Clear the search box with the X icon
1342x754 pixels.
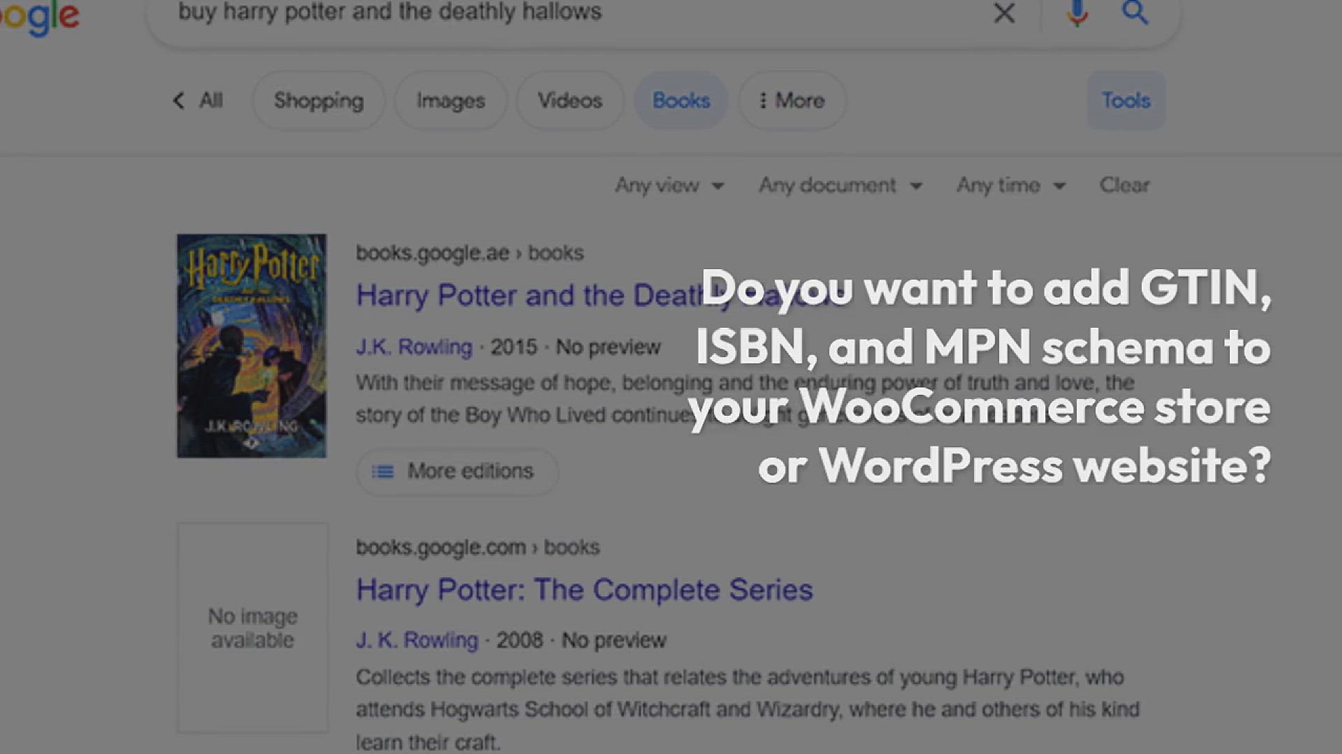pos(1004,13)
